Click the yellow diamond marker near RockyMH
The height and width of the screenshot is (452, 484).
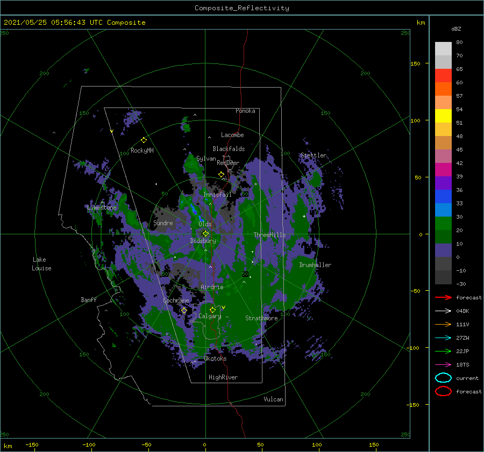tap(144, 140)
